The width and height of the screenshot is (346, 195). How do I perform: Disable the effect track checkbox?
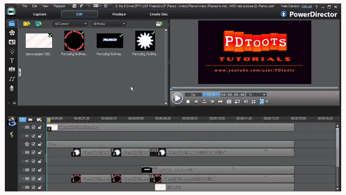pos(34,144)
